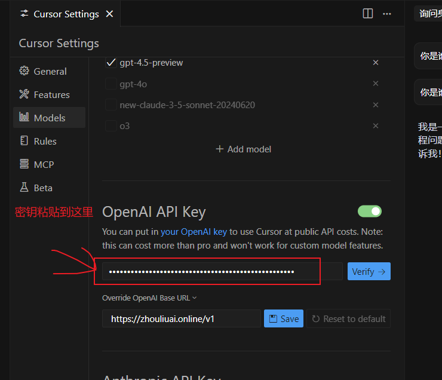
Task: Click the Cursor Settings page heading
Action: pos(59,44)
